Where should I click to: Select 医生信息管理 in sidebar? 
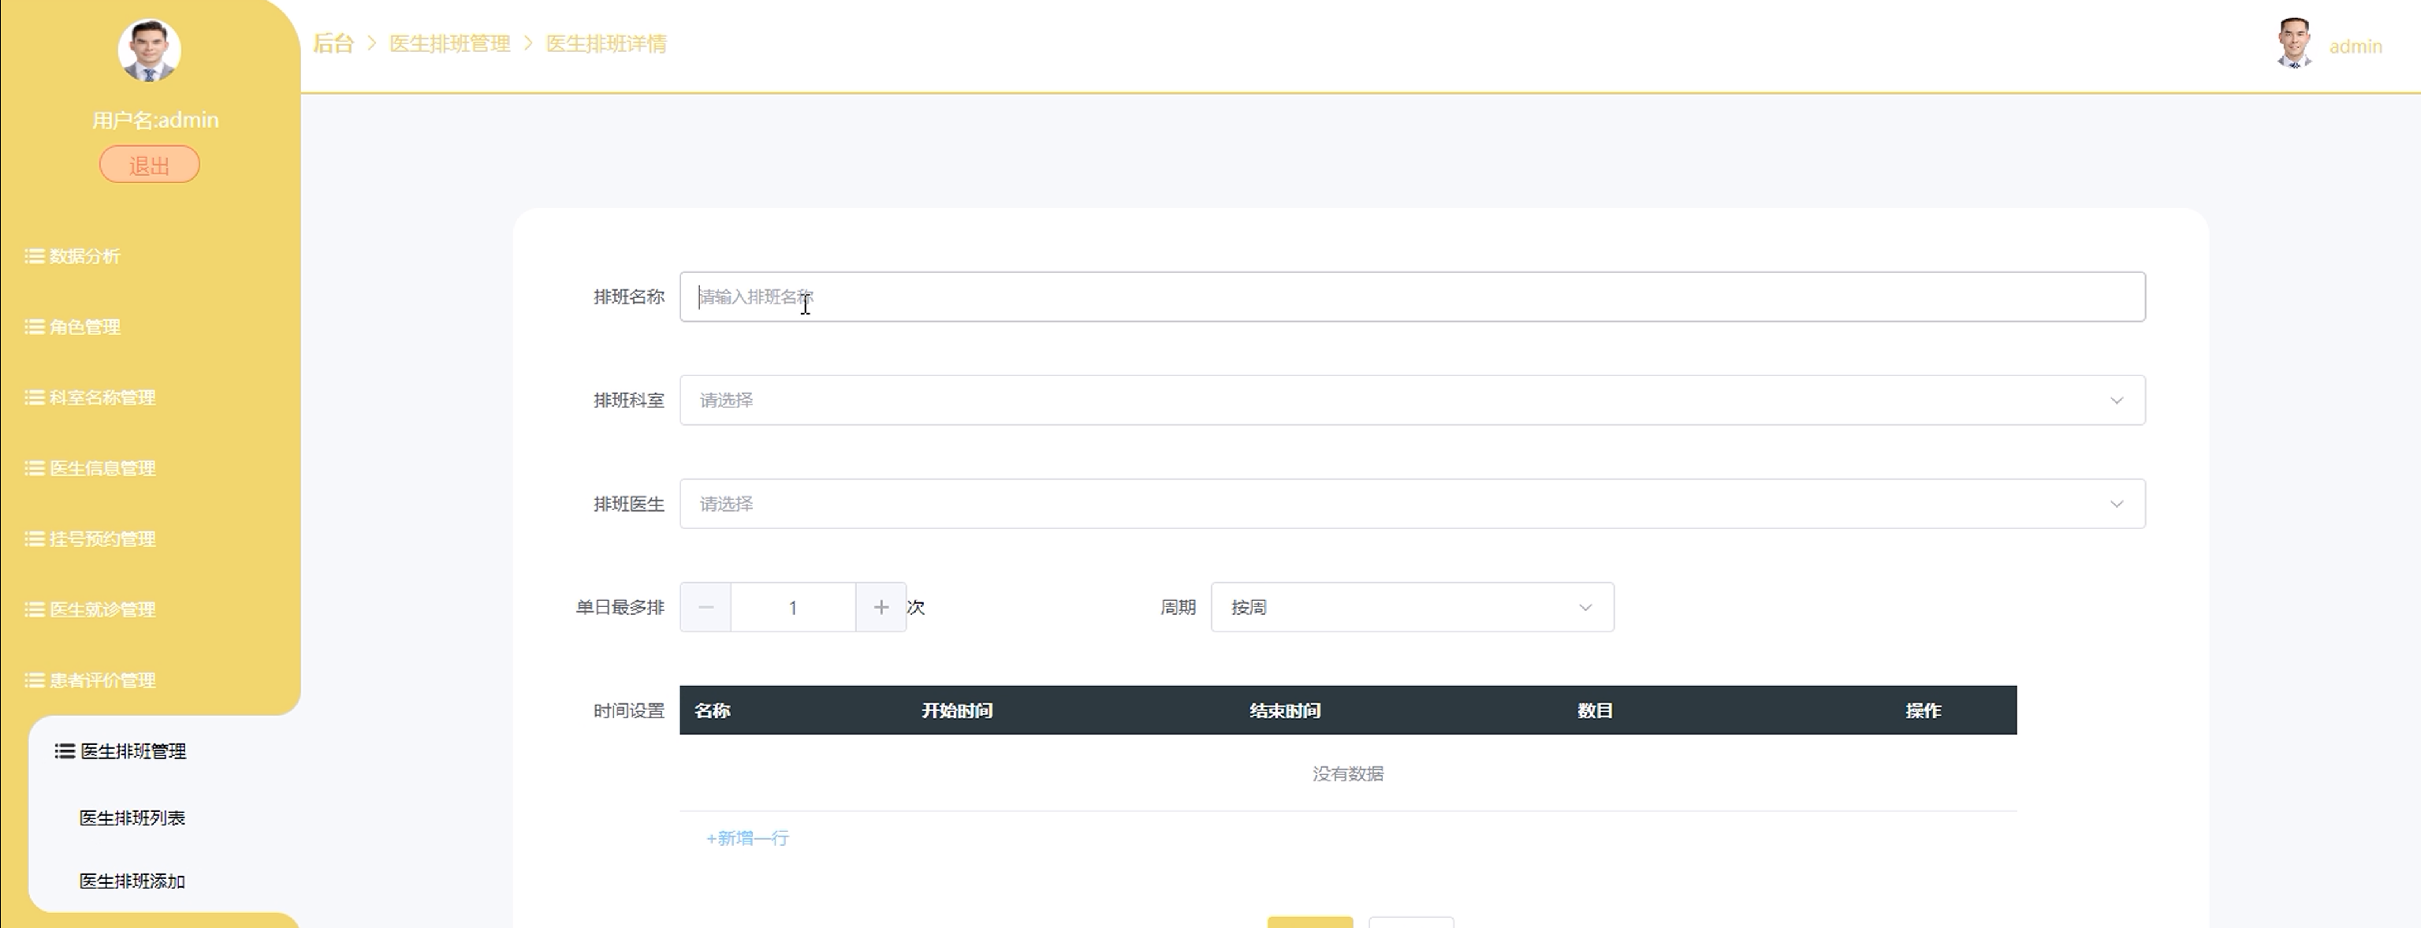coord(102,468)
